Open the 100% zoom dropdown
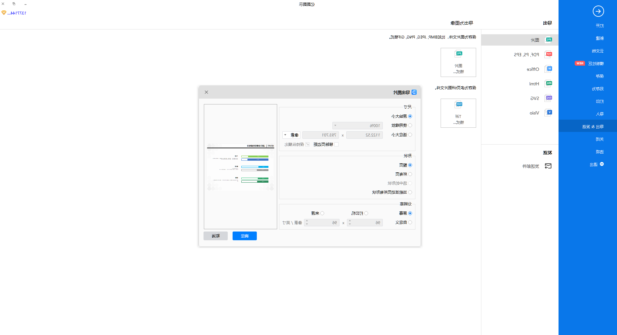 [358, 125]
